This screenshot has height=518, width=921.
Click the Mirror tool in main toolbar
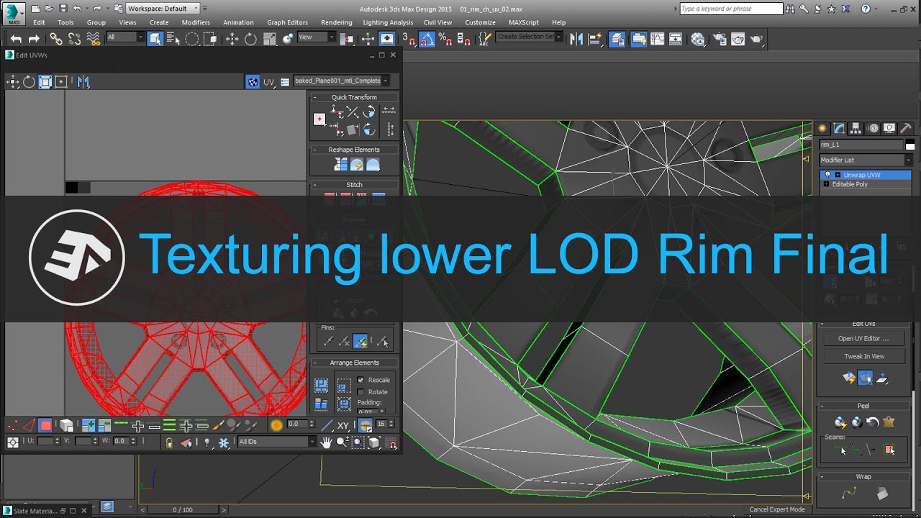tap(576, 39)
